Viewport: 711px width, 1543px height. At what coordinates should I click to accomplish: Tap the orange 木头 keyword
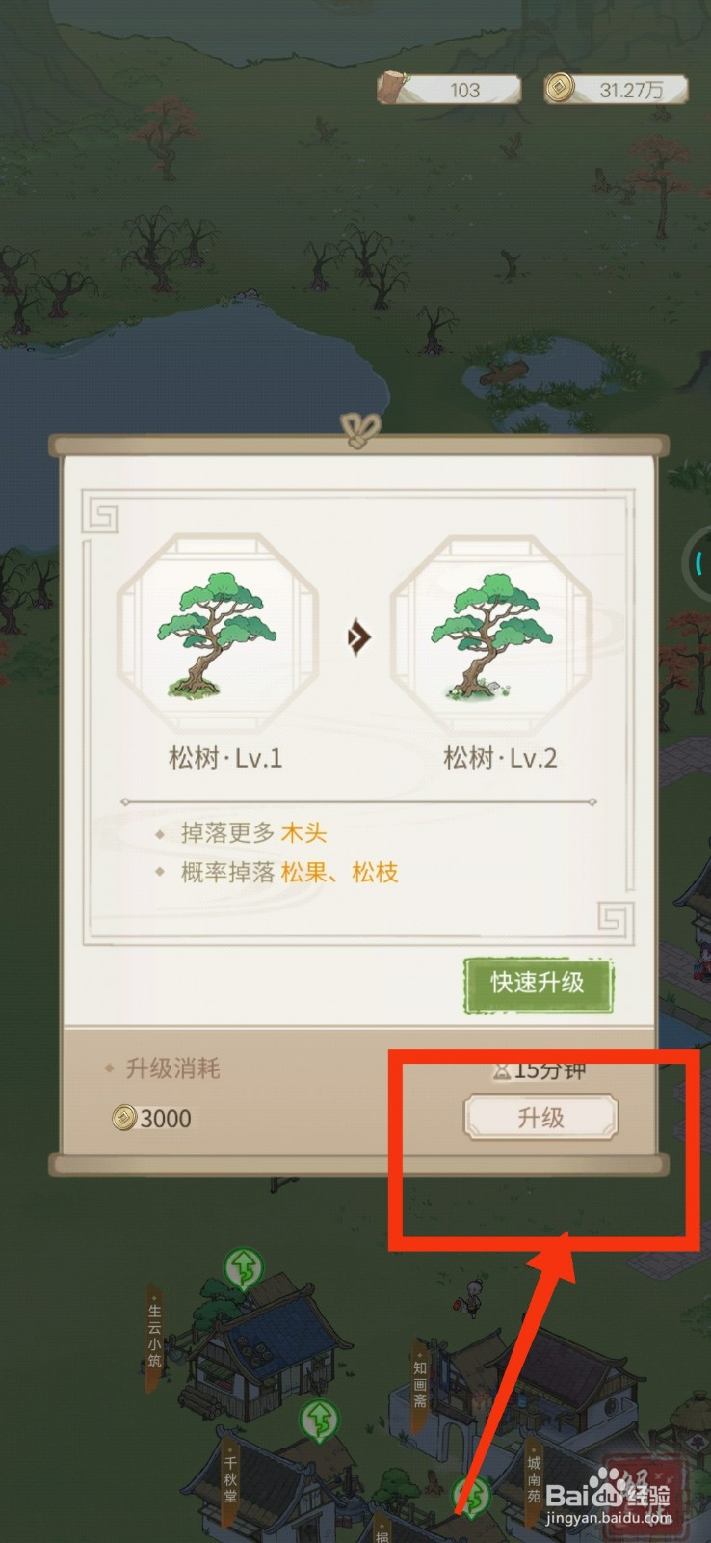click(x=303, y=832)
